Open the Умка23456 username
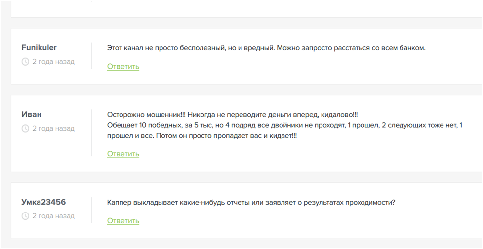The width and height of the screenshot is (483, 249). [x=43, y=202]
